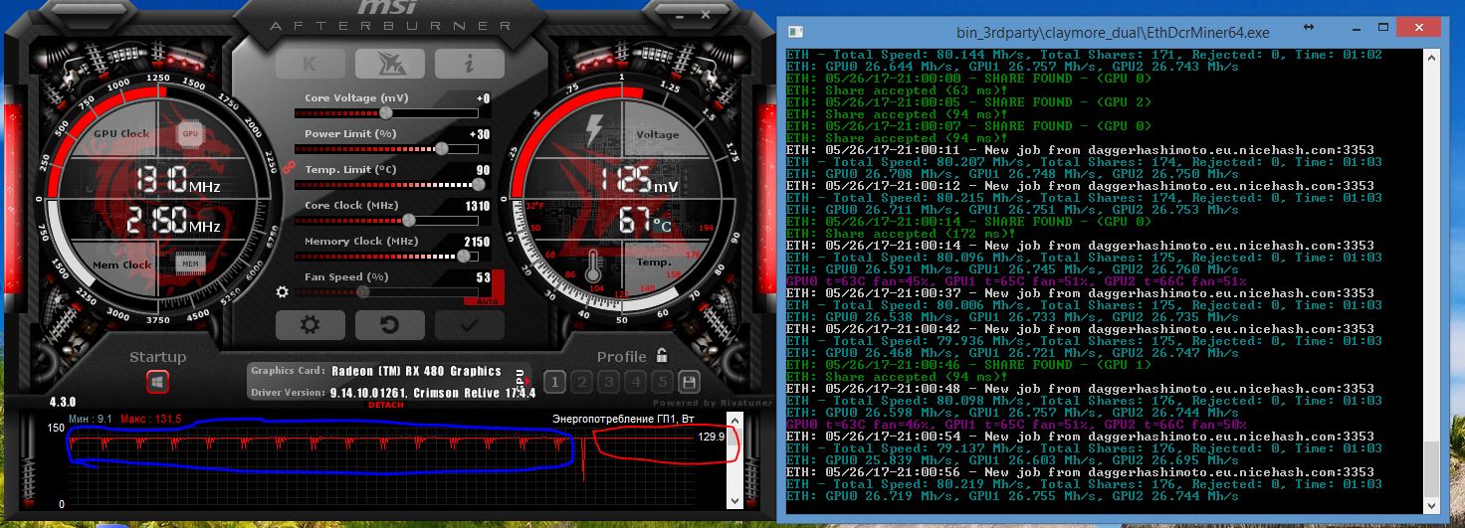Reset clocks to default with reset button
The height and width of the screenshot is (528, 1465).
pos(389,325)
